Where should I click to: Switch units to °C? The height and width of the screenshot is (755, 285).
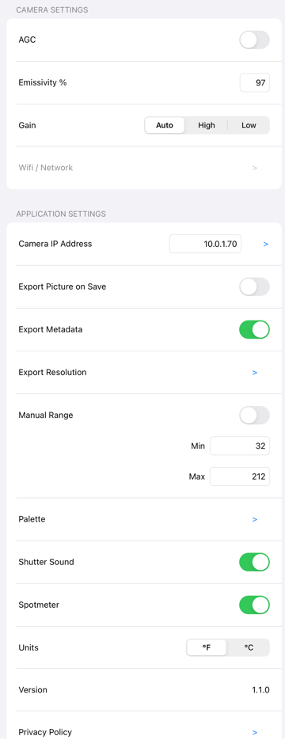click(249, 647)
